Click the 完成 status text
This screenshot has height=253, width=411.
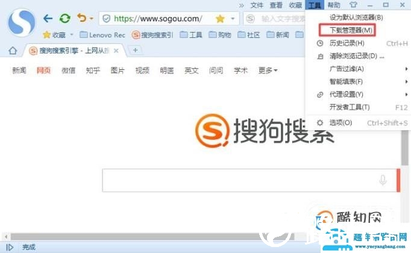pyautogui.click(x=29, y=247)
